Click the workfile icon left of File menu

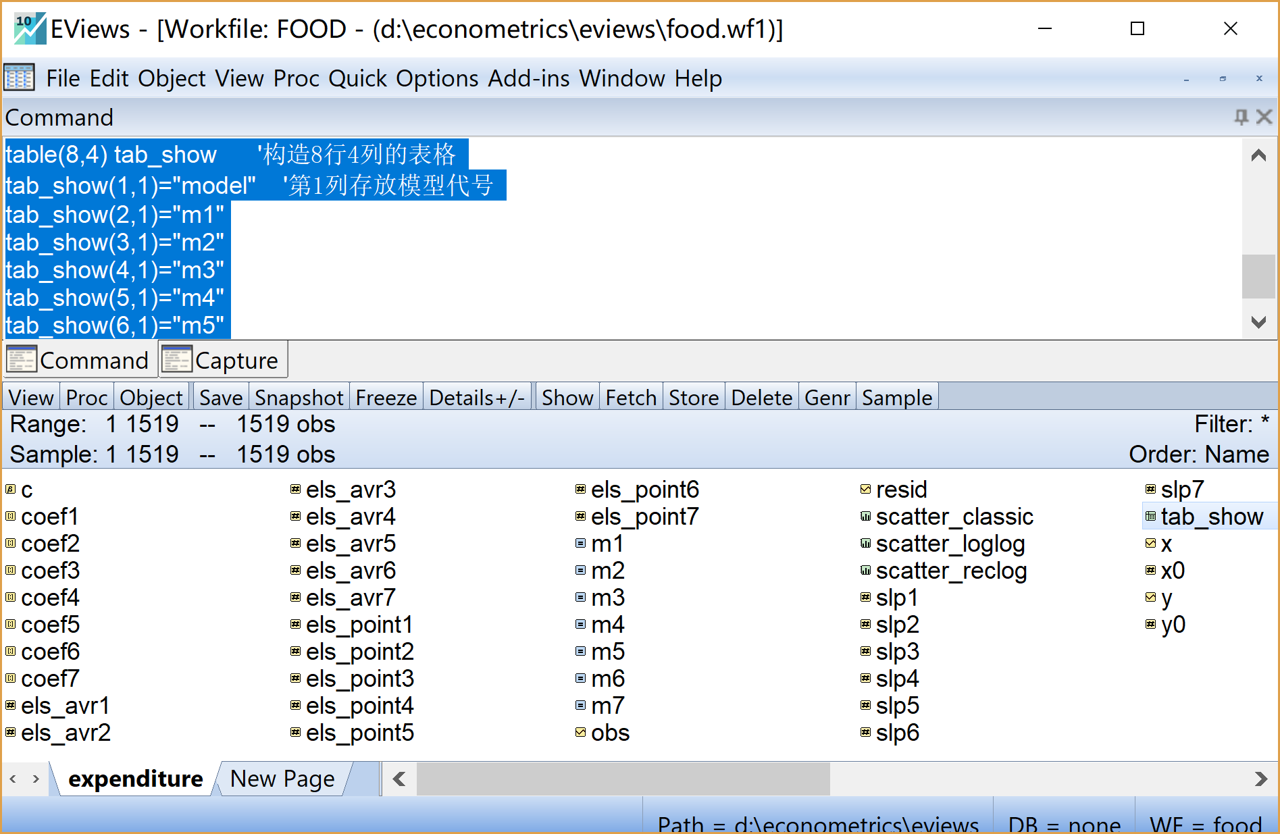(19, 78)
